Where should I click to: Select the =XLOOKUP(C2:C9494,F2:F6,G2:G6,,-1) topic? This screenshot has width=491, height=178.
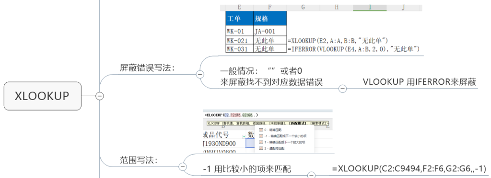tap(409, 168)
